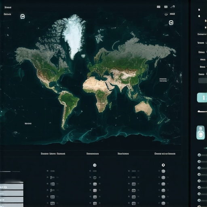Click the teal speaker-shaped device button in right panel
The height and width of the screenshot is (207, 207).
click(x=201, y=133)
